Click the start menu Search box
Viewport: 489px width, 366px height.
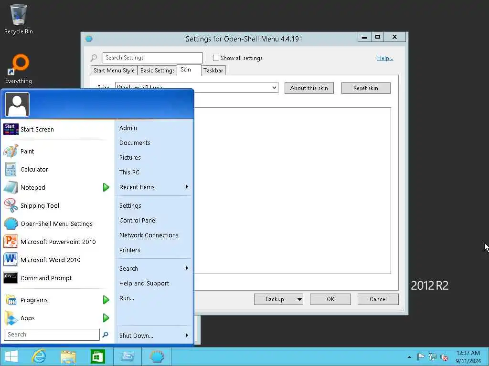[x=52, y=335]
